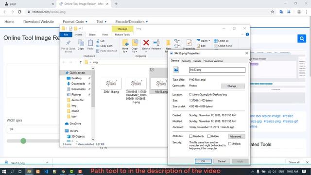
Task: Toggle the Hidden attribute checkbox
Action: point(209,136)
